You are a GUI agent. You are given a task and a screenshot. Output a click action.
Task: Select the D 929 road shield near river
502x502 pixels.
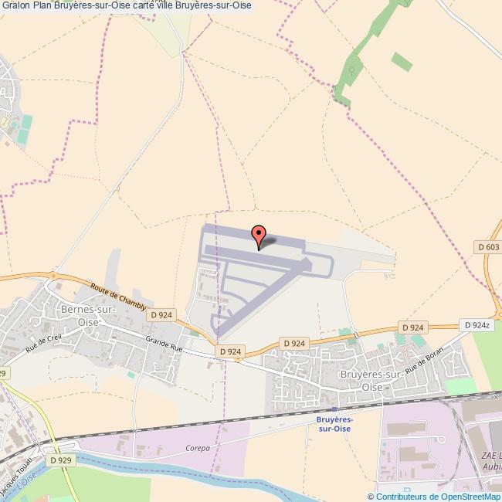coord(61,460)
